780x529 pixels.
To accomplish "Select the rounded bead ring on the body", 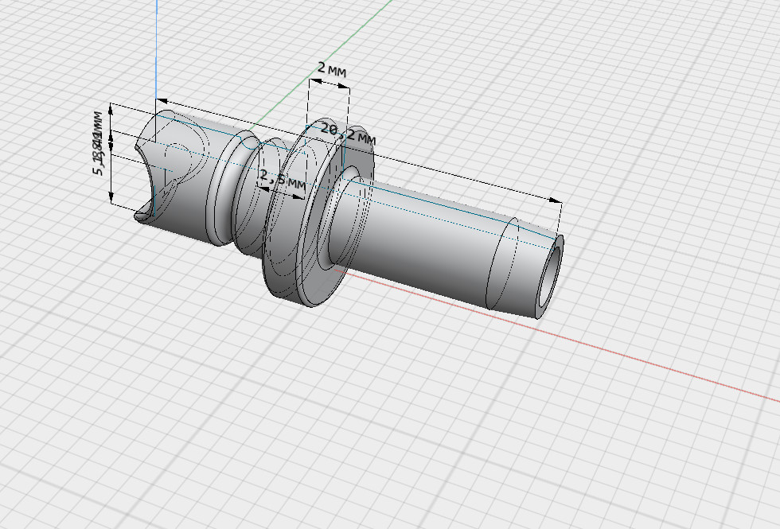I will click(225, 191).
